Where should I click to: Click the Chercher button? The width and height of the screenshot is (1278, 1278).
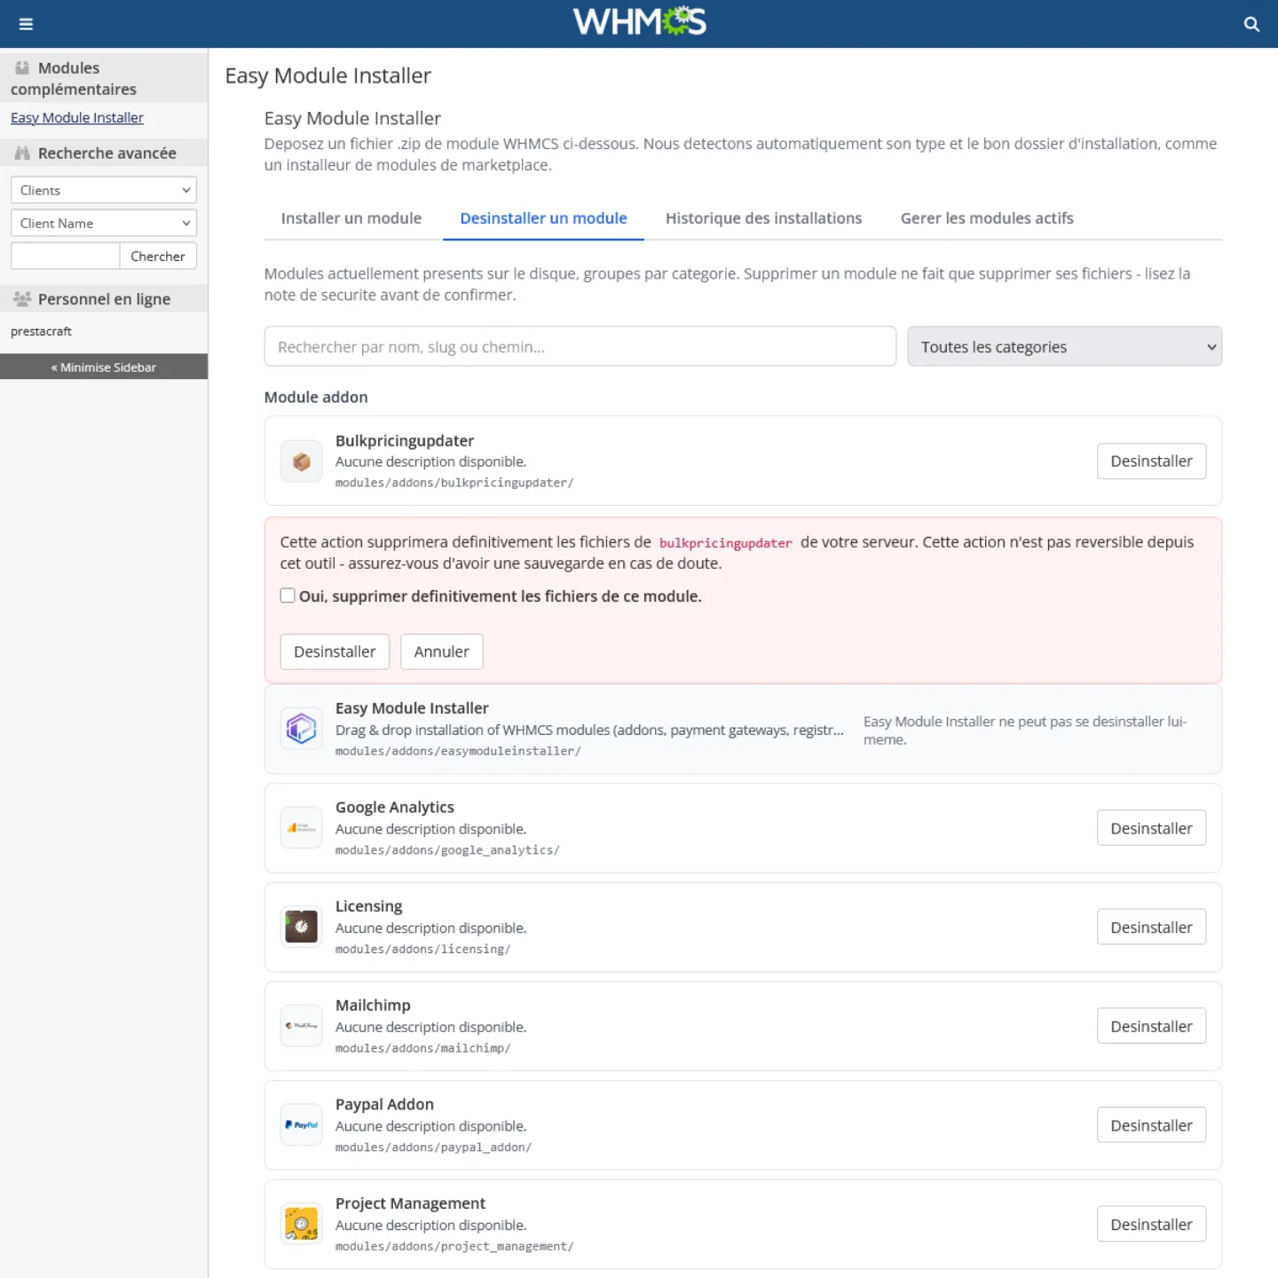pos(158,256)
